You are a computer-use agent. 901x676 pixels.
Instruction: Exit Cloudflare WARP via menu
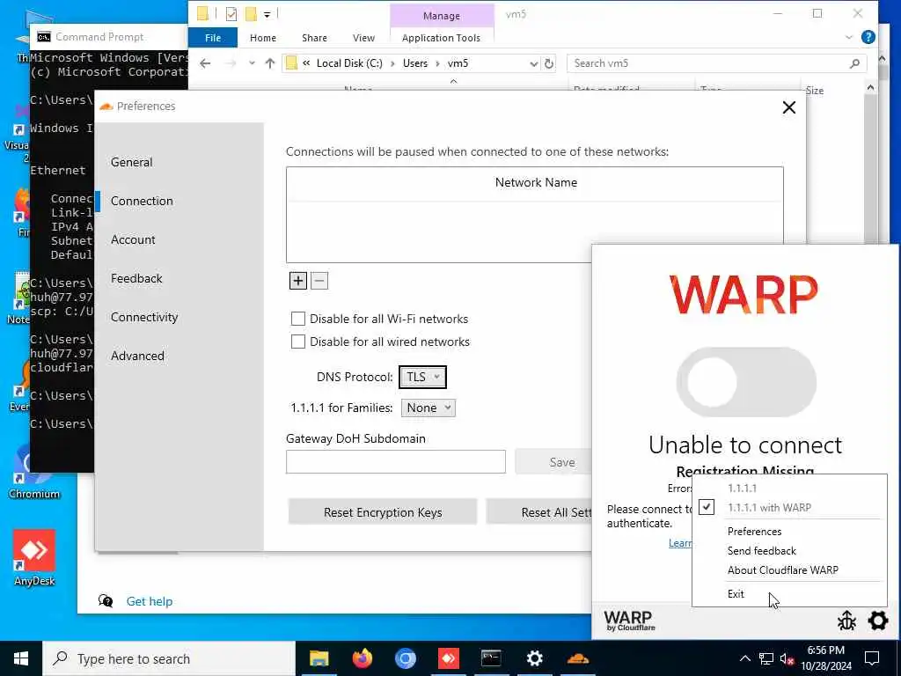(736, 594)
